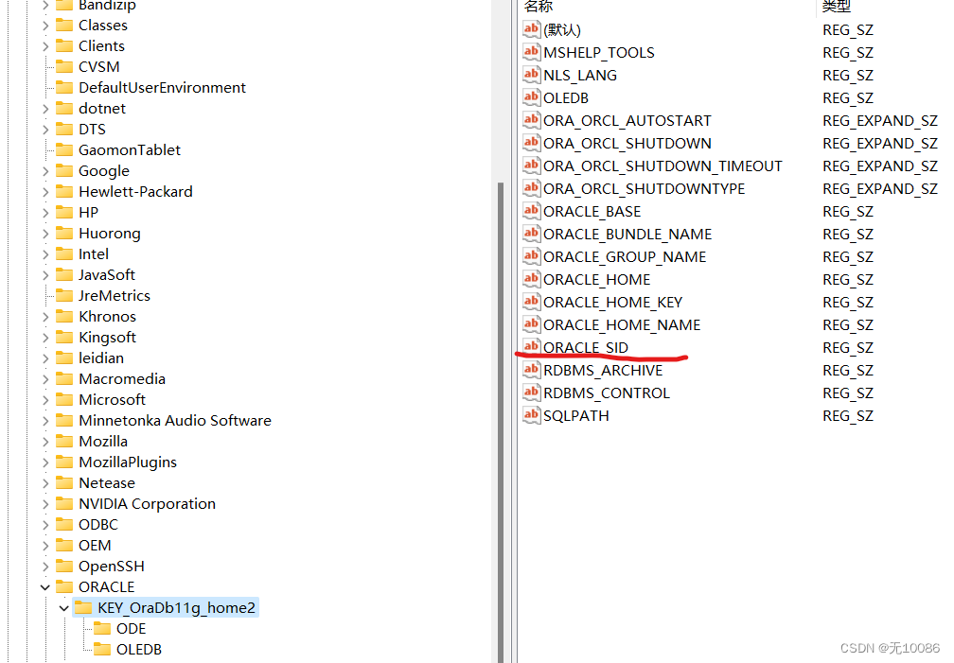This screenshot has height=663, width=954.
Task: Expand the ODBC registry key
Action: tap(45, 524)
